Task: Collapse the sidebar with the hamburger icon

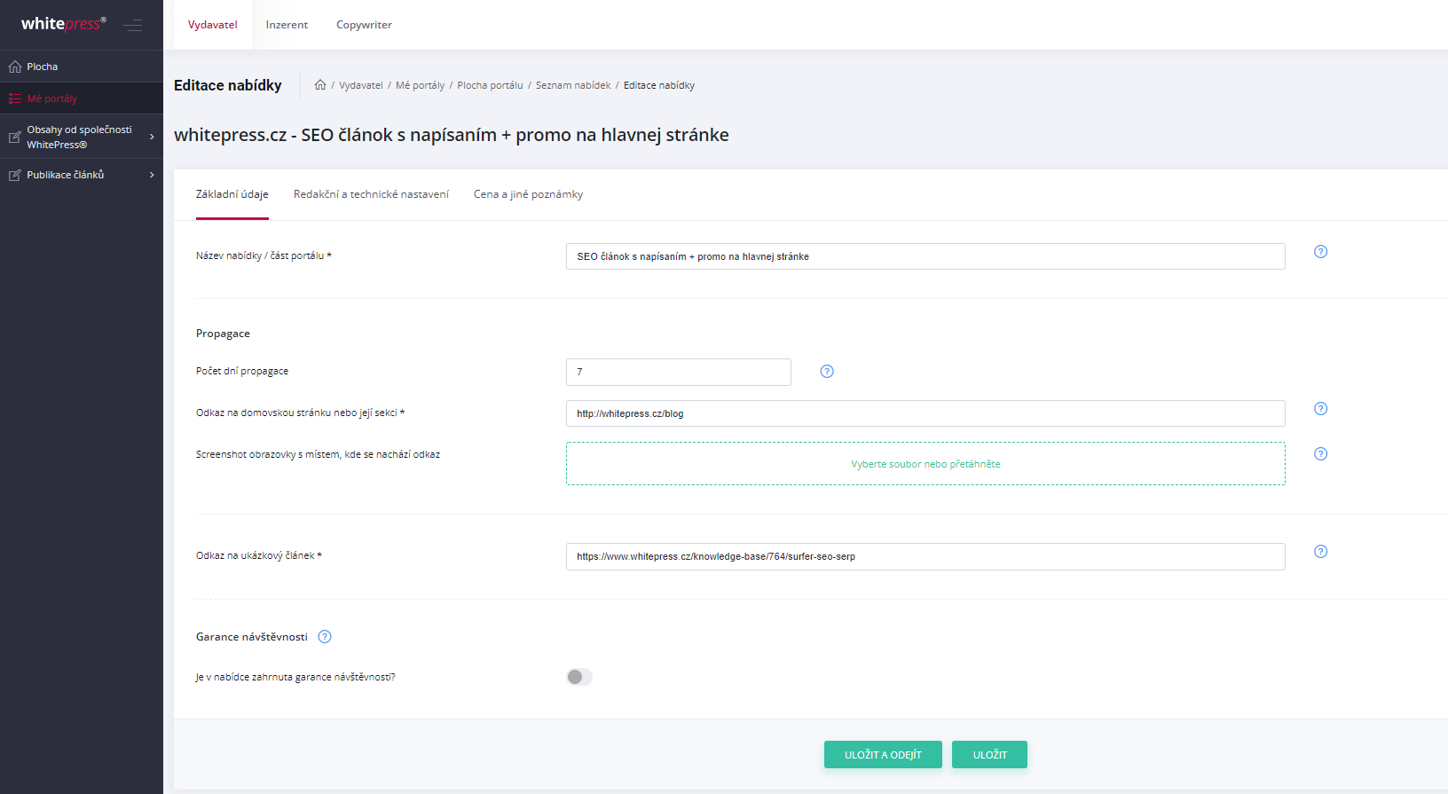Action: click(x=133, y=25)
